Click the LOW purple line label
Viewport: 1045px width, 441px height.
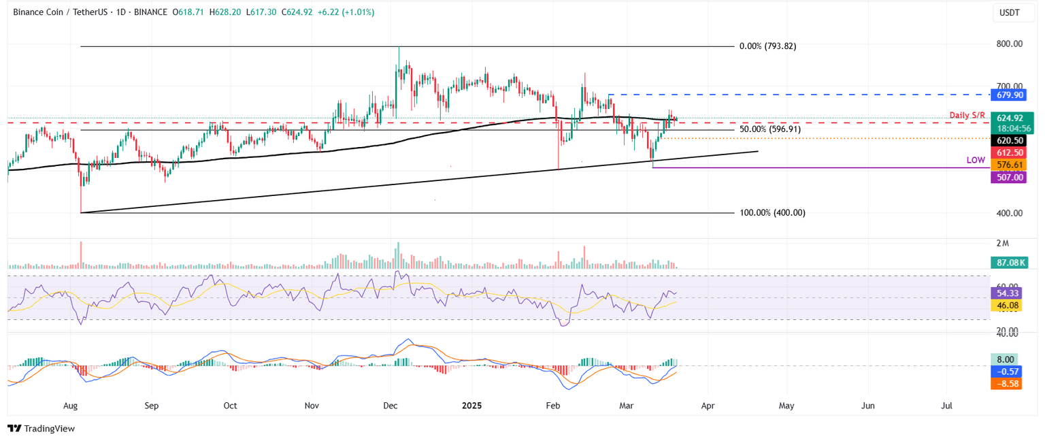pyautogui.click(x=976, y=159)
